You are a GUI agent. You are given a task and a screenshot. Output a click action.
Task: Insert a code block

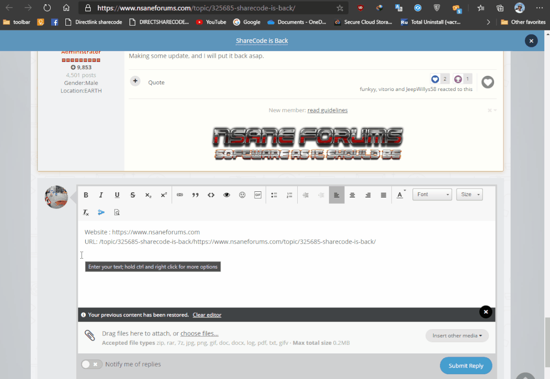[x=211, y=195]
